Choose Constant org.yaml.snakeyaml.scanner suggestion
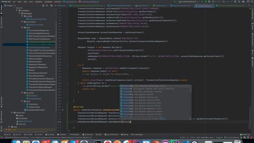254x143 pixels. pyautogui.click(x=155, y=92)
